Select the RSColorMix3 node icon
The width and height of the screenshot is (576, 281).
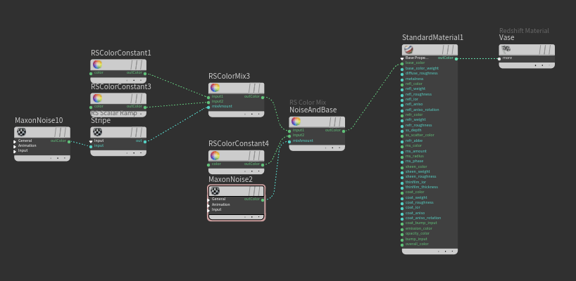[x=215, y=88]
